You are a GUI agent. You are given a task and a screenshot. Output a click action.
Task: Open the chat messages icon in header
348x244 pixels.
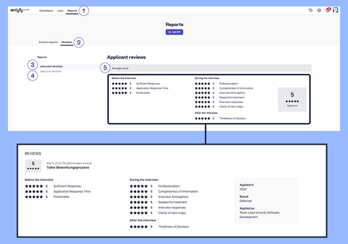click(311, 10)
